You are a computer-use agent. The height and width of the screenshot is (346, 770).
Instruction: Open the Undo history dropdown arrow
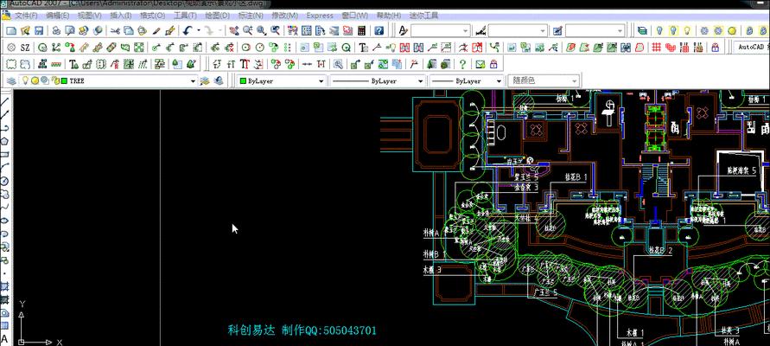click(x=199, y=31)
